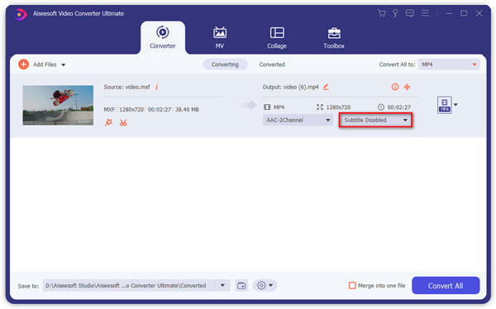Open the feedback chat icon
The width and height of the screenshot is (496, 309).
point(410,13)
